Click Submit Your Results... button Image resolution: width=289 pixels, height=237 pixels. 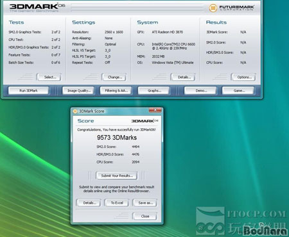(x=117, y=176)
